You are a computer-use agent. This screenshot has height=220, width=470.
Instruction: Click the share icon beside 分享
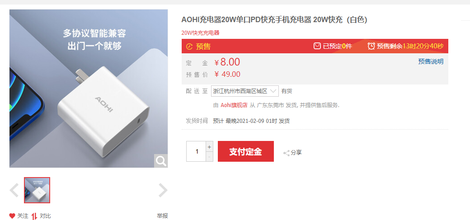286,153
